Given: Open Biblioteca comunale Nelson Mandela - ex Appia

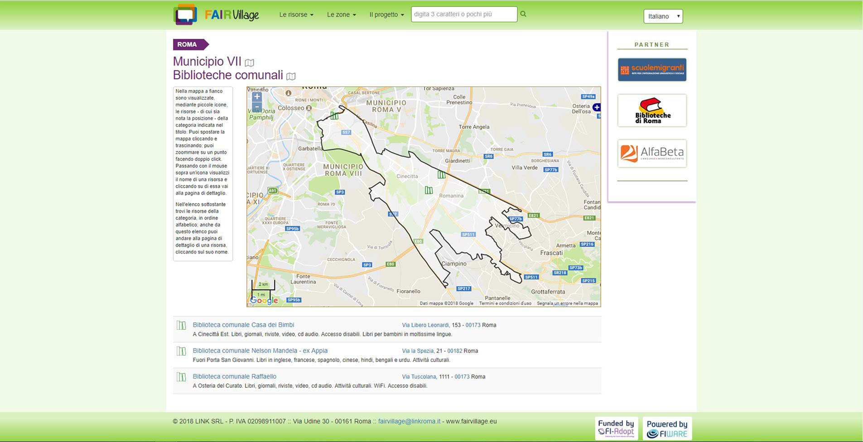Looking at the screenshot, I should [260, 351].
